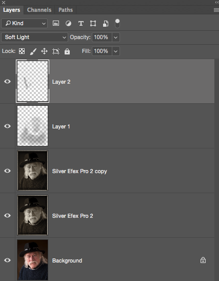Click the Lock all padlock icon

pyautogui.click(x=67, y=51)
